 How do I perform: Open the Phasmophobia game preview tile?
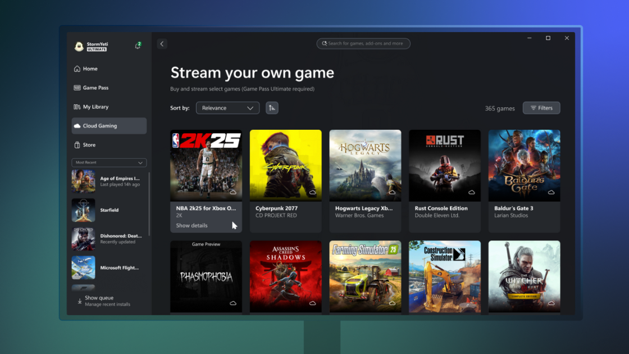pyautogui.click(x=206, y=276)
